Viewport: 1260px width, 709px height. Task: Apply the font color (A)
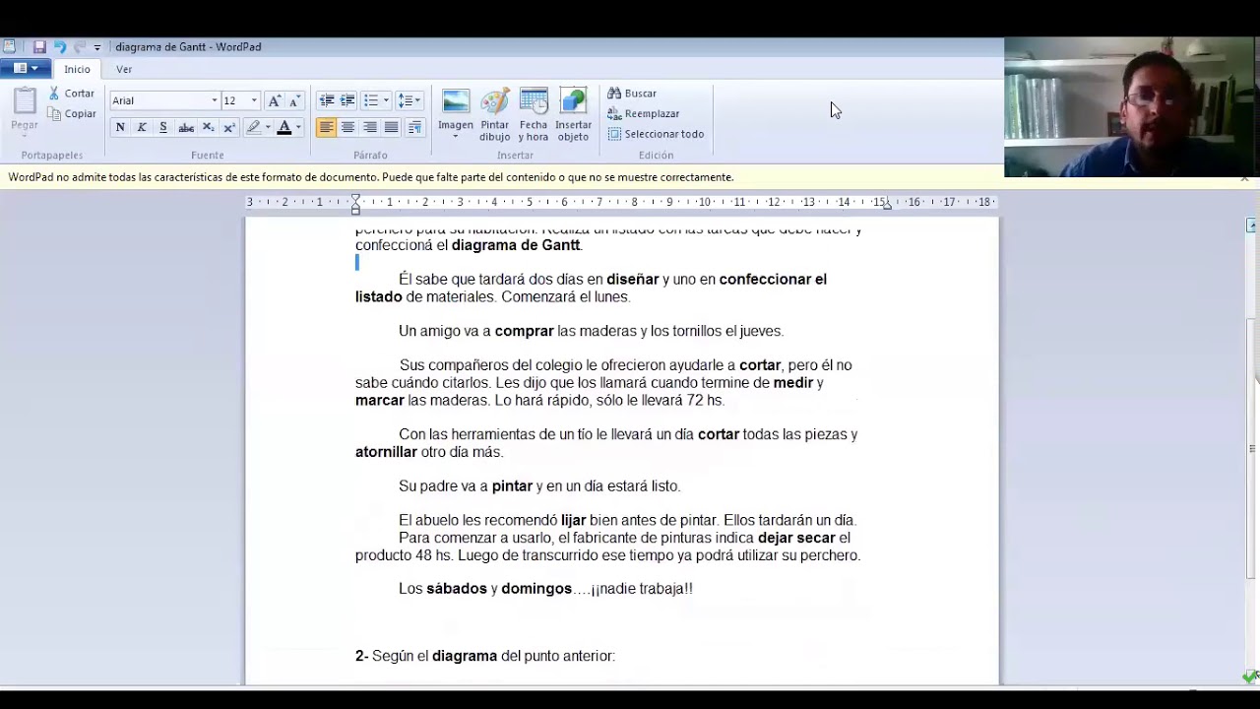coord(283,127)
